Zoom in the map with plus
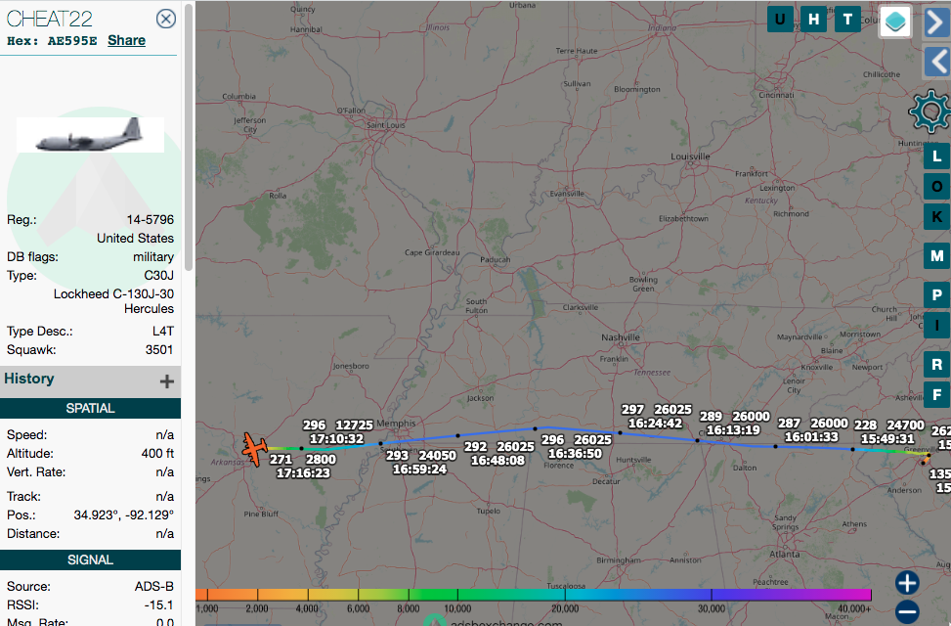 (907, 583)
